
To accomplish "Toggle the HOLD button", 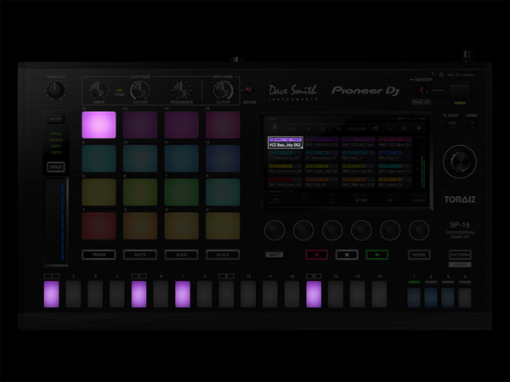I will tap(55, 167).
